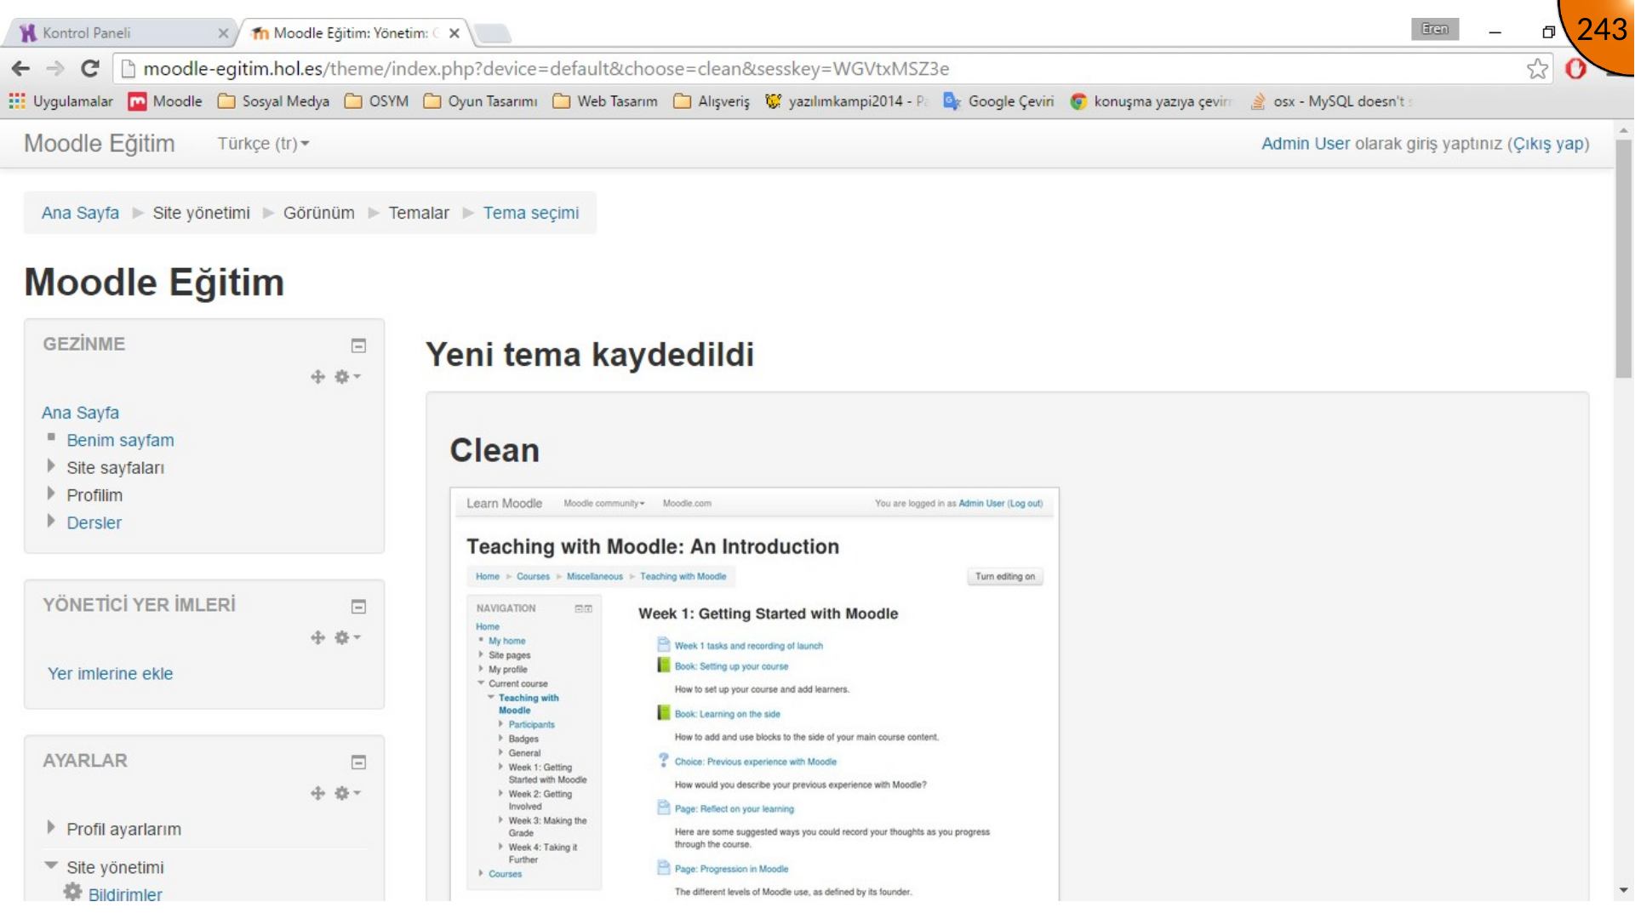Click the Tema seçimi breadcrumb link
Viewport: 1635px width, 919px height.
click(531, 213)
